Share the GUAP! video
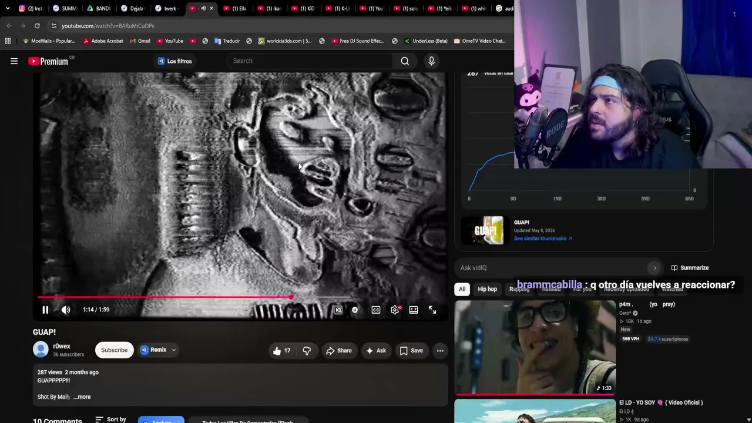This screenshot has height=423, width=752. click(x=339, y=351)
